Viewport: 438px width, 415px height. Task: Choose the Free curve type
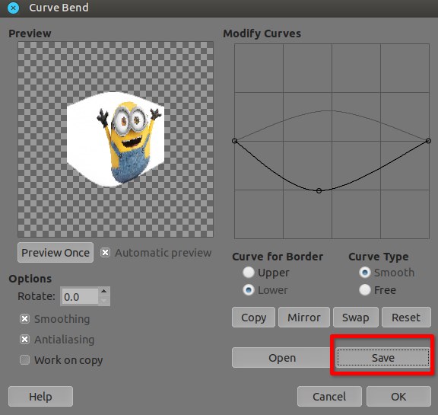pyautogui.click(x=365, y=290)
